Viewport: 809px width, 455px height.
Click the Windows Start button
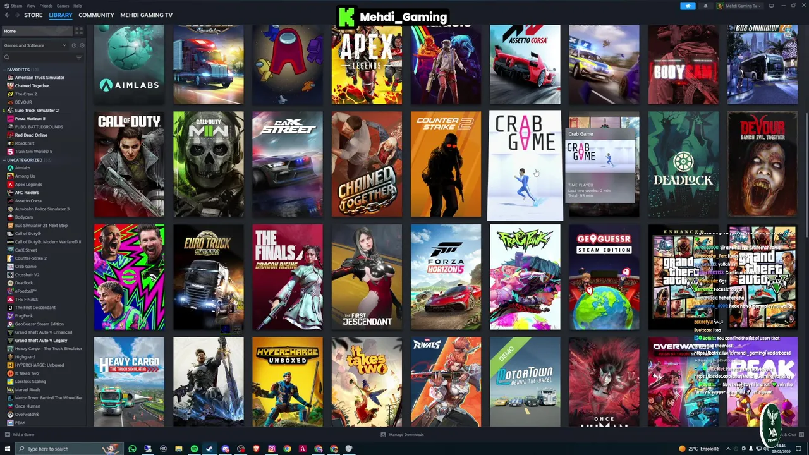(6, 449)
